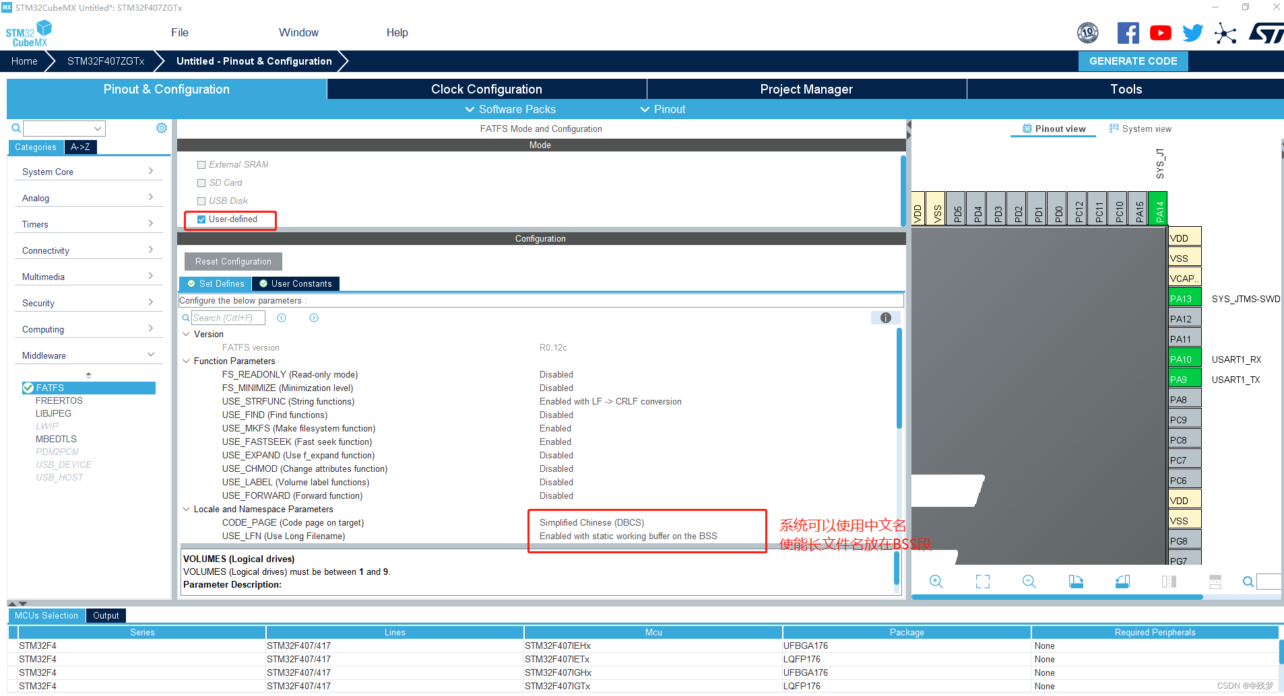Switch to Tools tab
The height and width of the screenshot is (696, 1284).
(x=1126, y=89)
